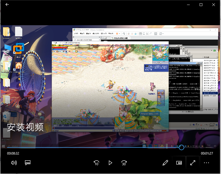Click the top-left folder icon on recorded desktop
The image size is (221, 174).
point(6,32)
